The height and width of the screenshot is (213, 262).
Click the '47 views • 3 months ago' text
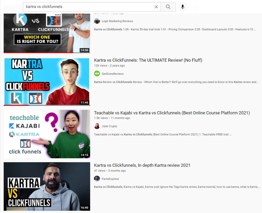tap(110, 171)
